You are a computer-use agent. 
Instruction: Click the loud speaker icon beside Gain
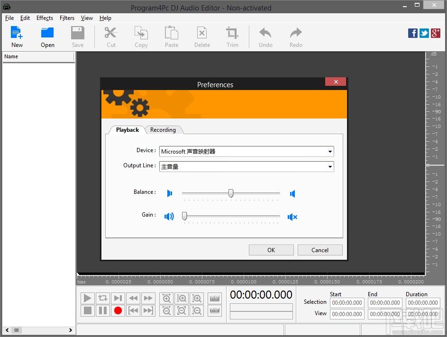click(169, 217)
